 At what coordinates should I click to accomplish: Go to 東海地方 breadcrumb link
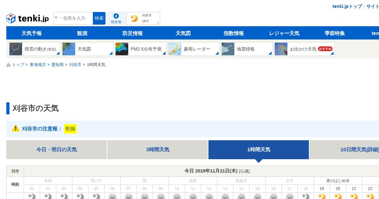coord(38,65)
